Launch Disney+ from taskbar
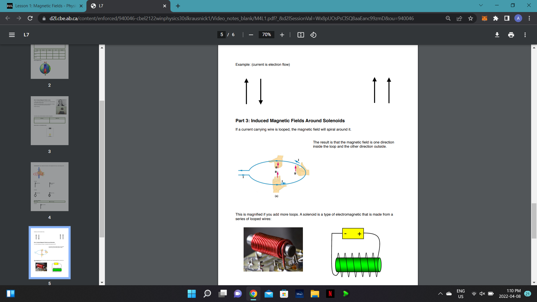 [x=300, y=294]
